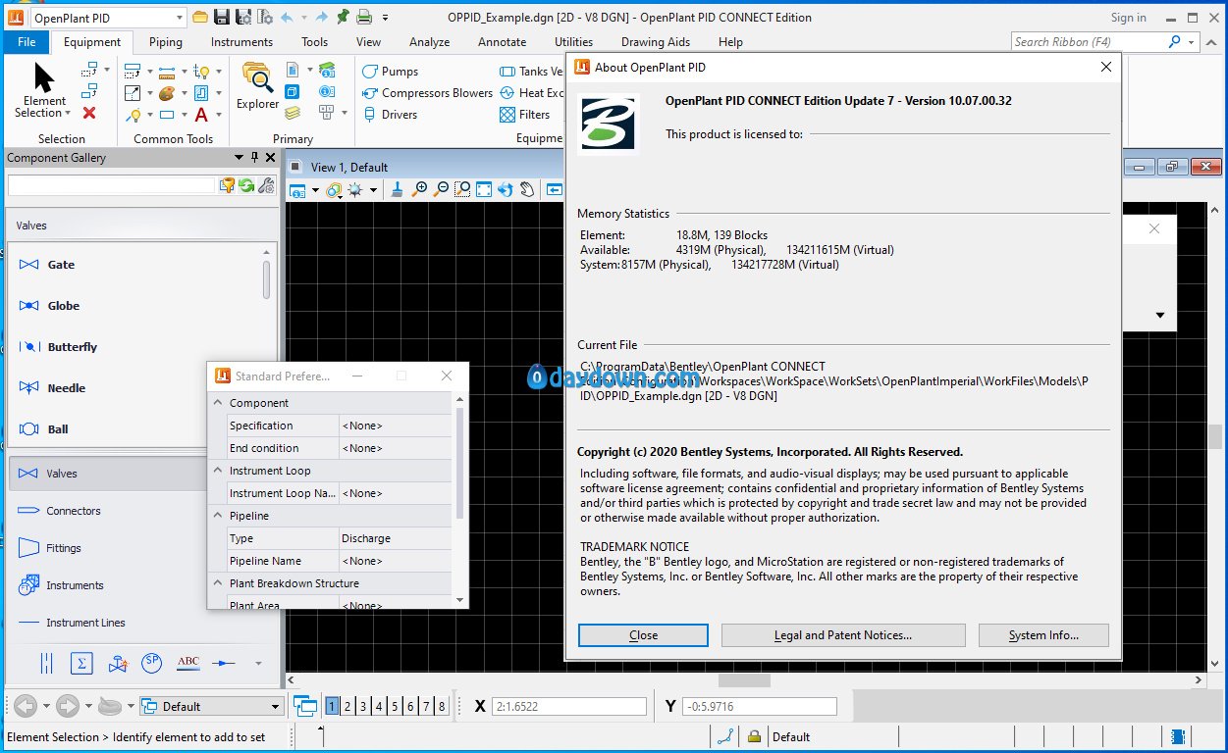Toggle view window number 1

332,706
